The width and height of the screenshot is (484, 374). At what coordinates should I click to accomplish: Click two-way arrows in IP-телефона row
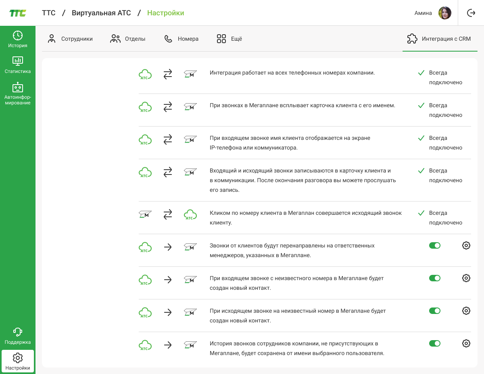click(x=168, y=139)
